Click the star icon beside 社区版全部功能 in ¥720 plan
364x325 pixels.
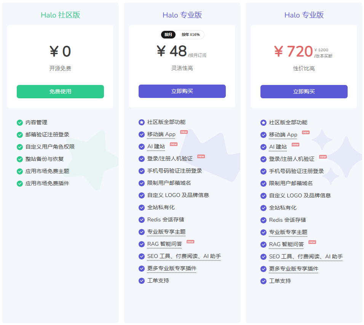click(263, 123)
